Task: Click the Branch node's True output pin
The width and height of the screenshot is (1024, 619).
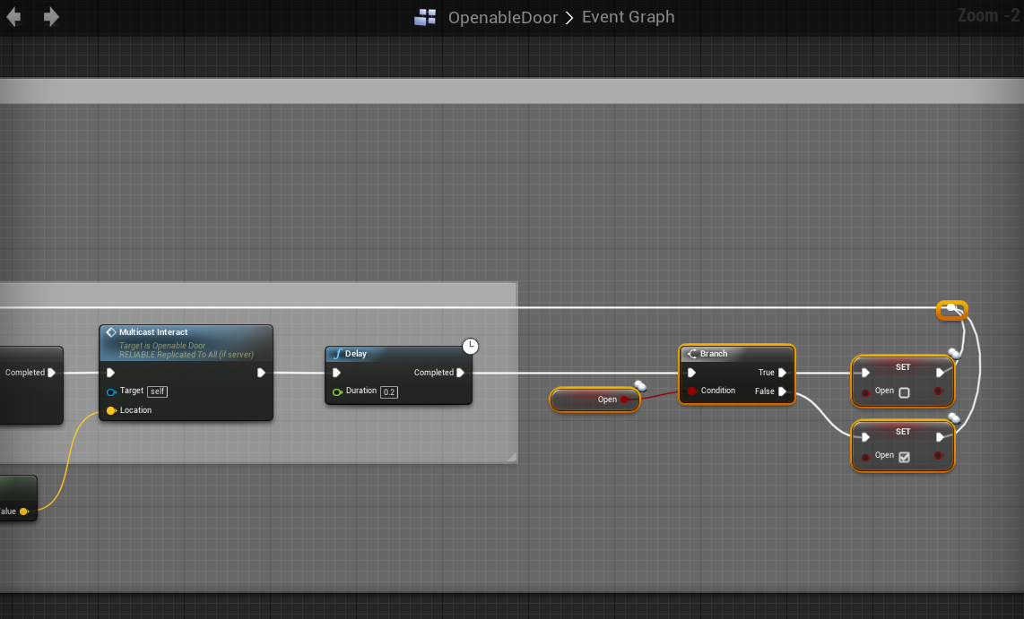Action: coord(783,373)
